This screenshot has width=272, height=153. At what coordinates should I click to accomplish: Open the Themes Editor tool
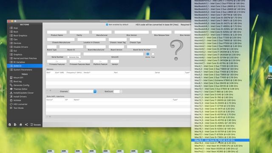20,89
